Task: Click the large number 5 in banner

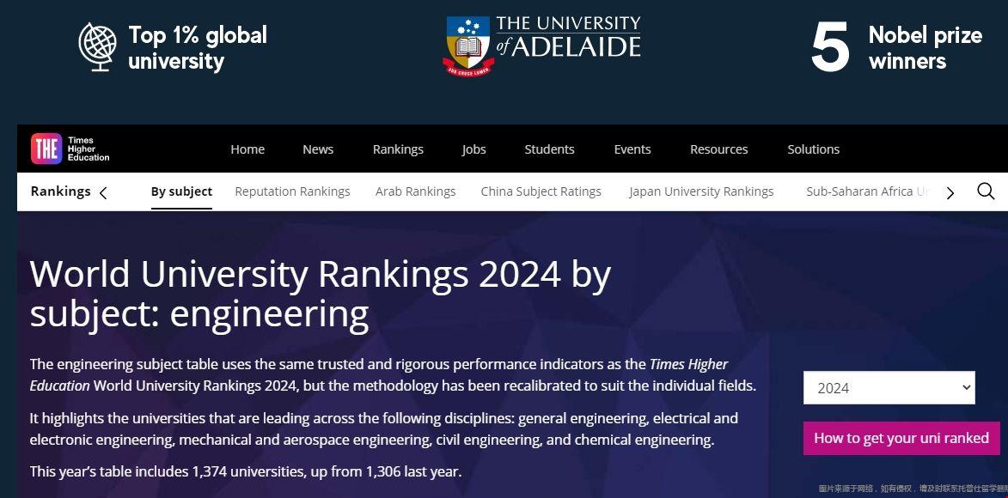Action: click(x=831, y=47)
